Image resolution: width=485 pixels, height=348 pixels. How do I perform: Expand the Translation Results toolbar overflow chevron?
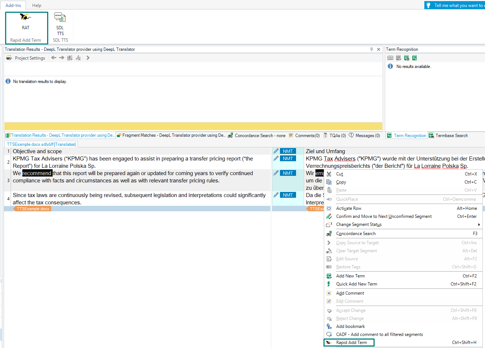(88, 58)
